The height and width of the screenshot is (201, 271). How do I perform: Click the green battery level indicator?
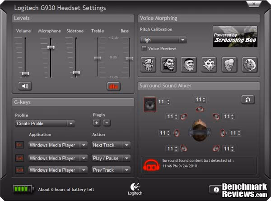(23, 189)
